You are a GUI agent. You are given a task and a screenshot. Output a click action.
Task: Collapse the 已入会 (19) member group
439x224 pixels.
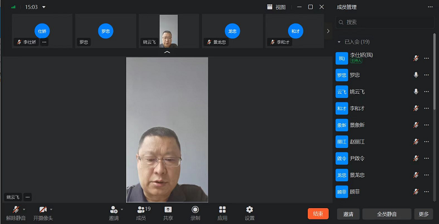tap(340, 42)
